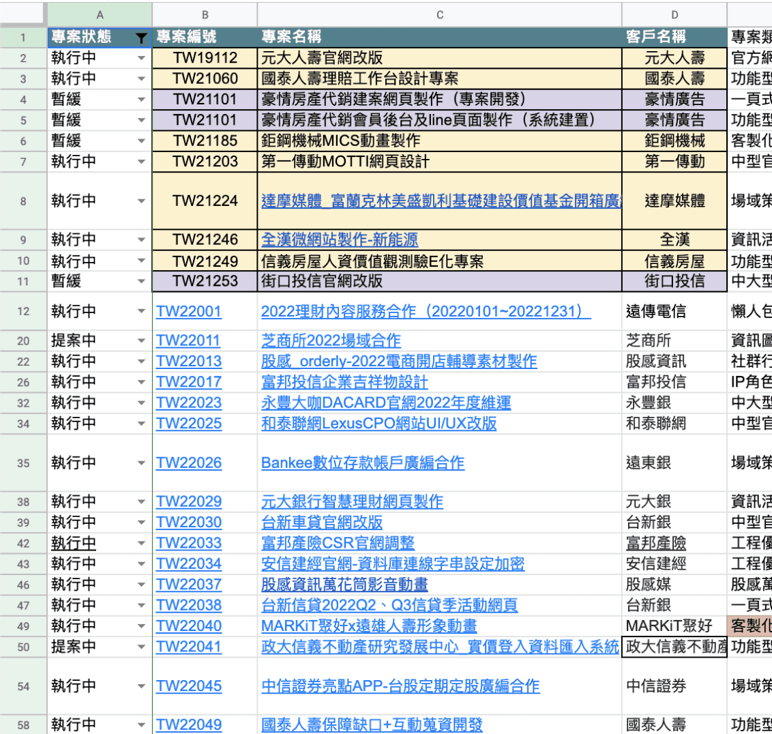
Task: Open the TW22033 project number link
Action: point(189,544)
